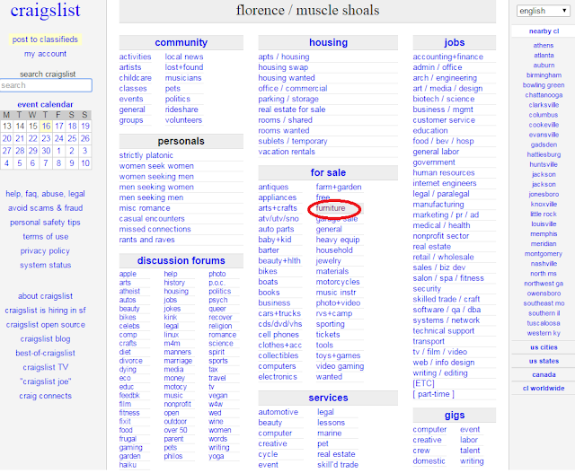Open help, faq, abuse, legal link

click(45, 194)
